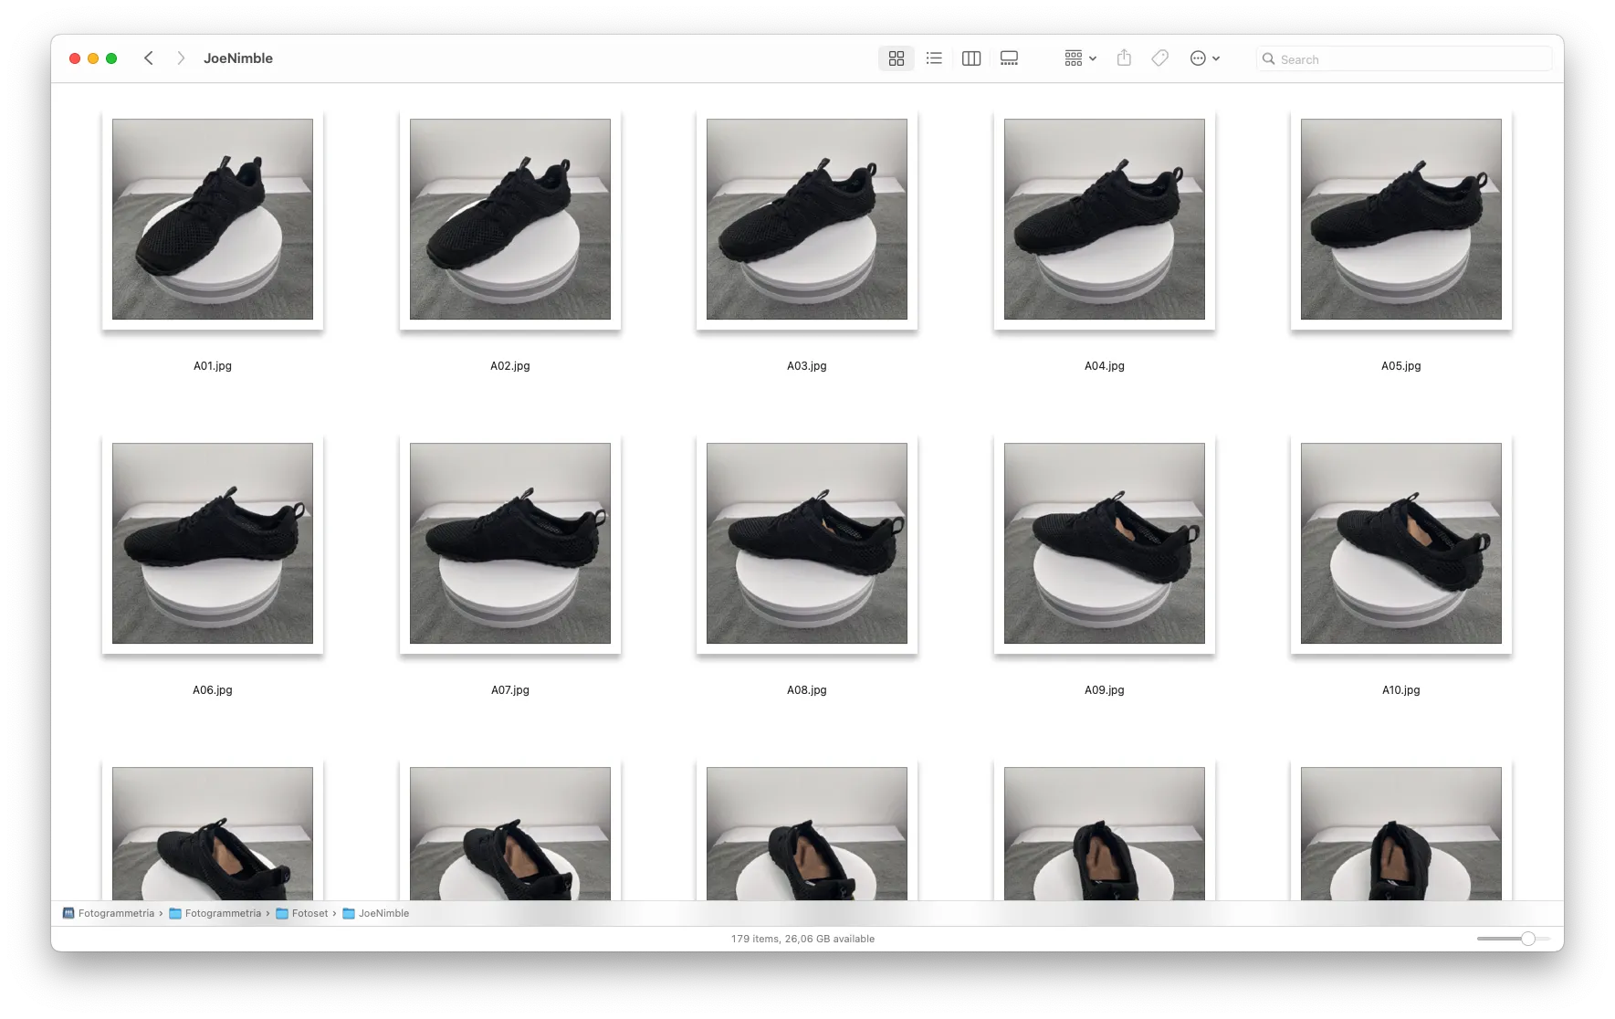Adjust the icon size slider
The height and width of the screenshot is (1019, 1615).
tap(1527, 939)
